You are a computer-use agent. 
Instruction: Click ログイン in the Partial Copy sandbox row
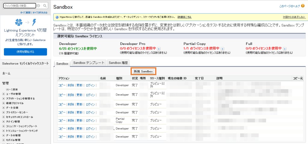(91, 120)
